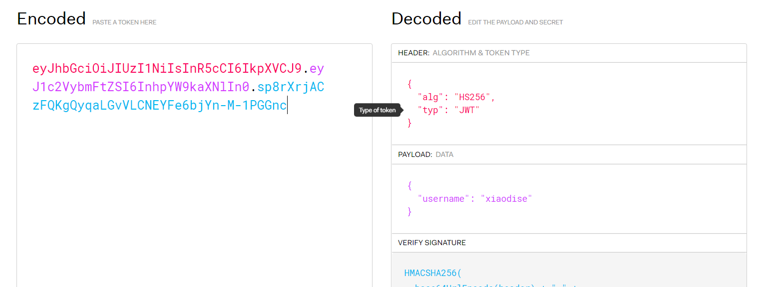Click the "typ": "JWT" line in the header
The height and width of the screenshot is (287, 768).
(448, 110)
